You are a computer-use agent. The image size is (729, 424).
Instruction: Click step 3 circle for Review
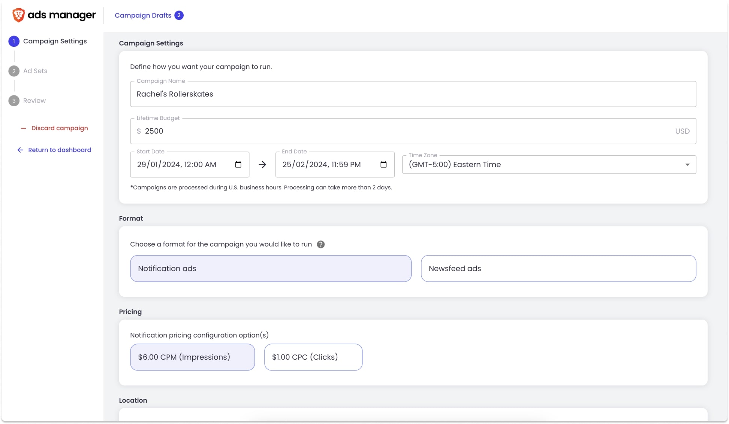[x=14, y=101]
